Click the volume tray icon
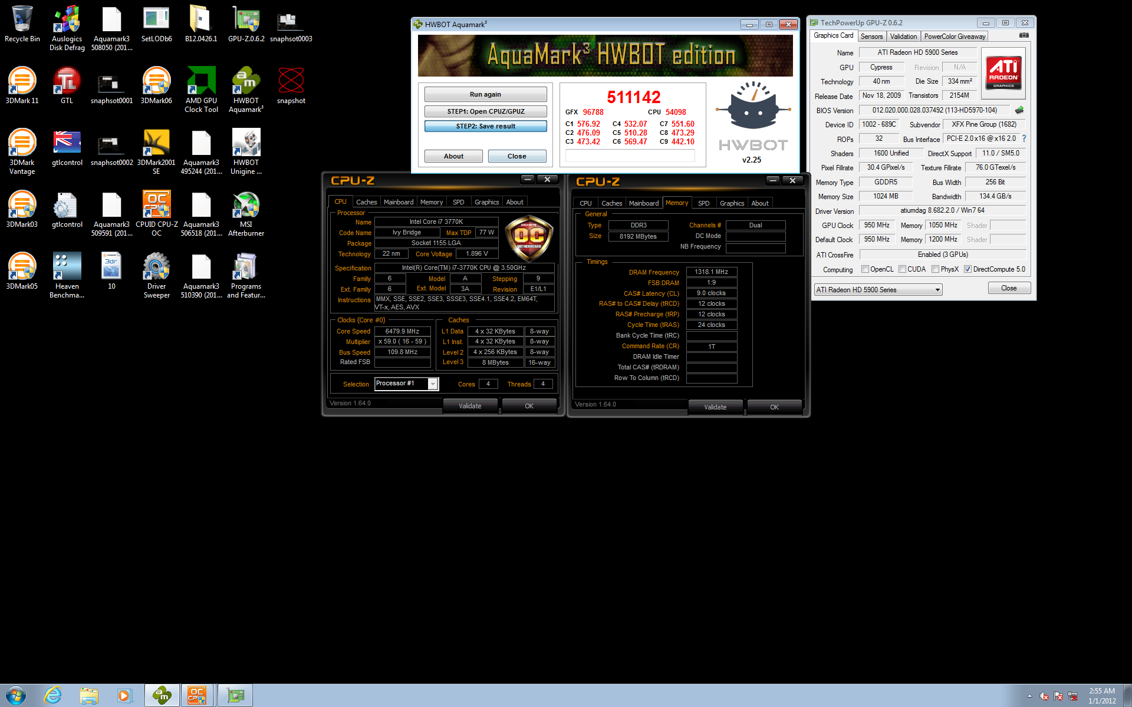This screenshot has height=707, width=1132. [x=1044, y=696]
